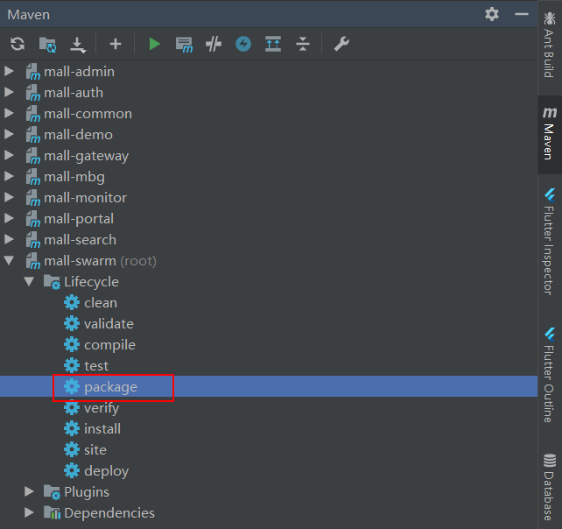Expand the Dependencies folder

pyautogui.click(x=30, y=512)
